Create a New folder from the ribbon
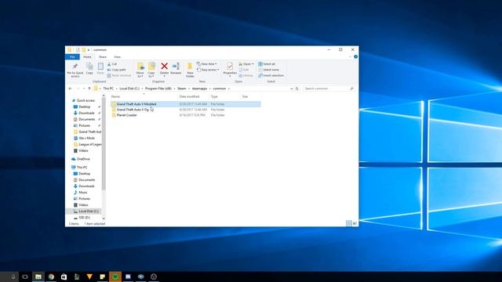Viewport: 502px width, 282px height. [x=190, y=70]
